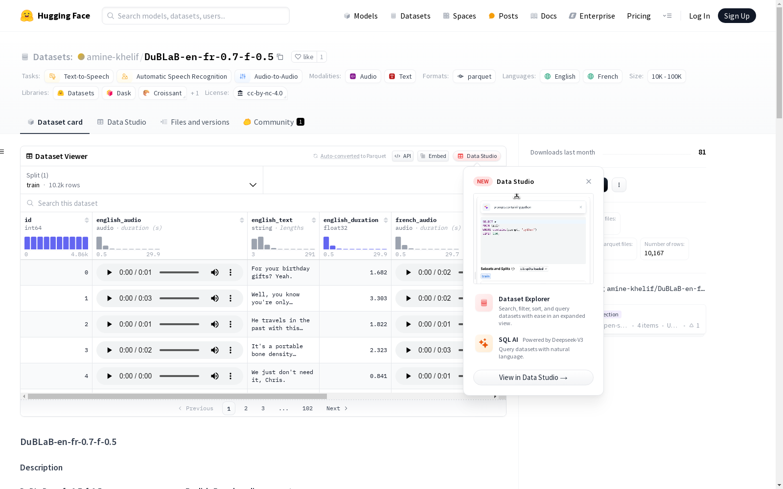The height and width of the screenshot is (489, 783).
Task: Show the additional +1 libraries
Action: (x=195, y=93)
